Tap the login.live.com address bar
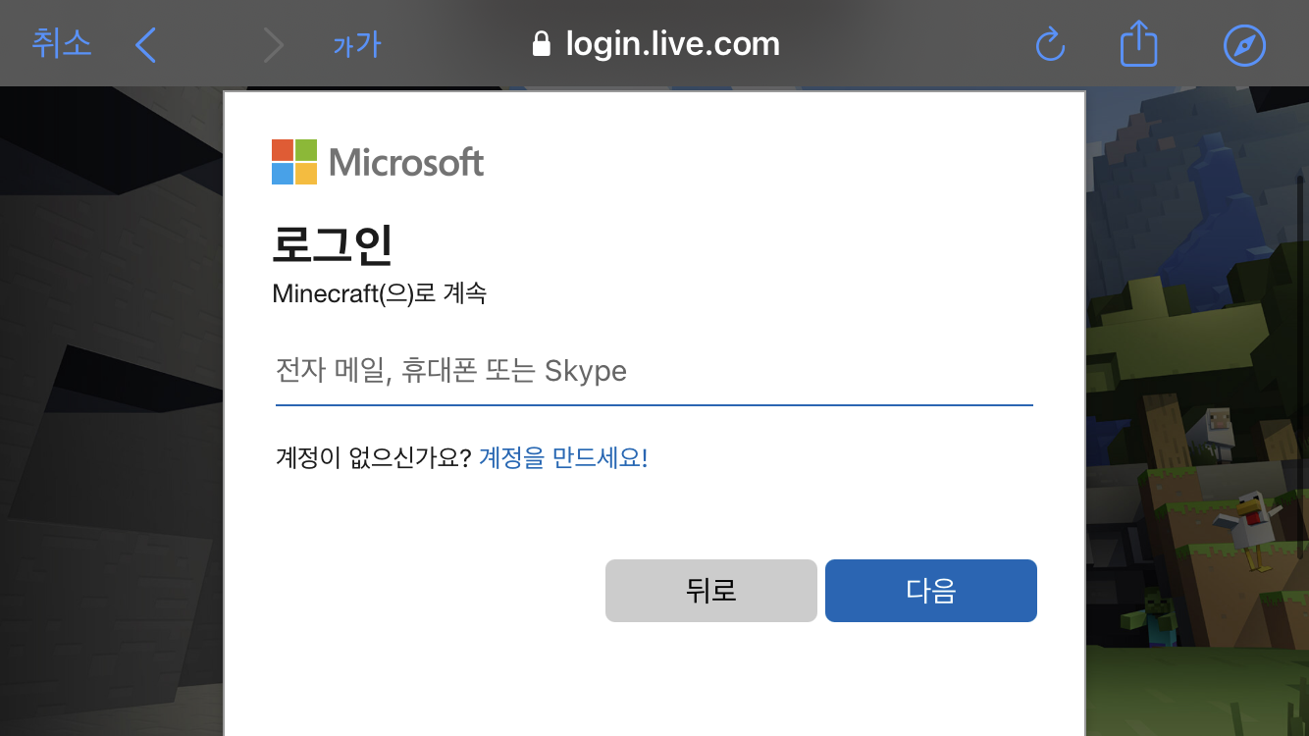The height and width of the screenshot is (736, 1309). coord(655,44)
